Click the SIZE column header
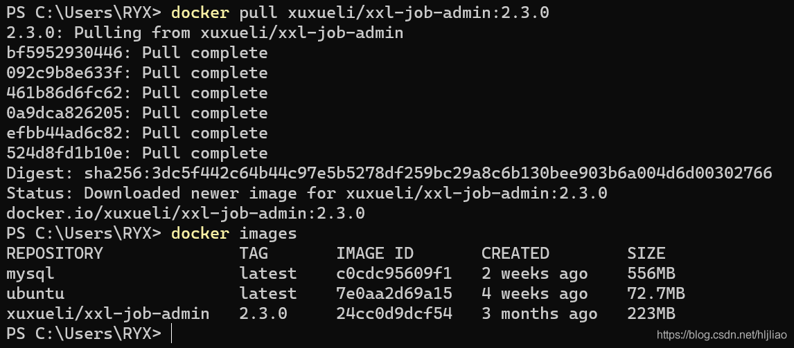This screenshot has height=348, width=794. (646, 253)
